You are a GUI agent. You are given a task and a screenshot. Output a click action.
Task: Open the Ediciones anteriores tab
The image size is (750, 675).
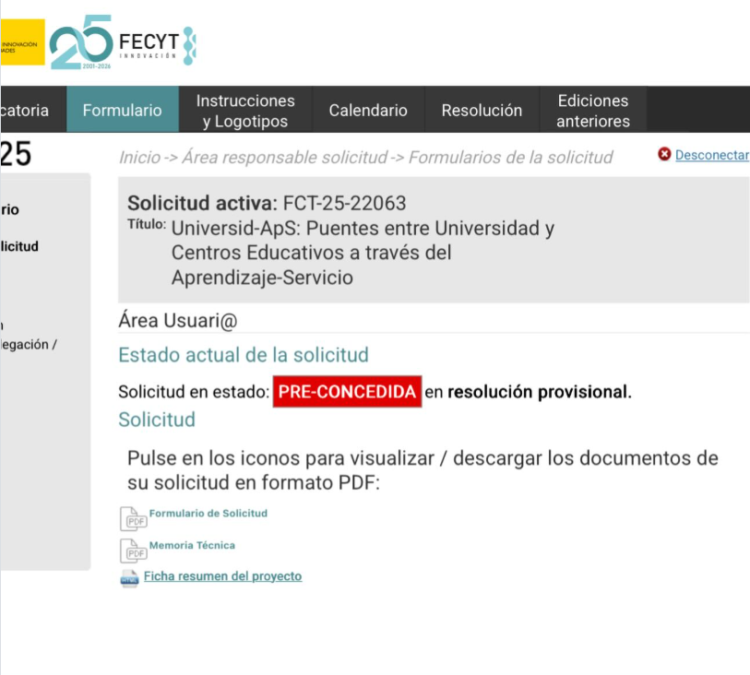tap(592, 111)
